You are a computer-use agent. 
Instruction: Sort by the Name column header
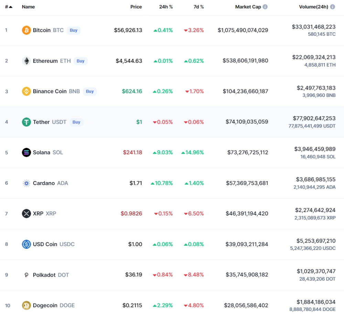28,7
